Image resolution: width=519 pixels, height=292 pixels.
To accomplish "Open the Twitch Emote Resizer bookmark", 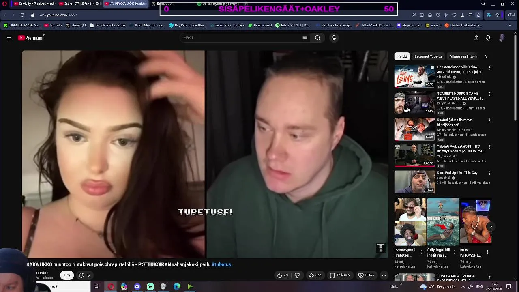I will [107, 25].
